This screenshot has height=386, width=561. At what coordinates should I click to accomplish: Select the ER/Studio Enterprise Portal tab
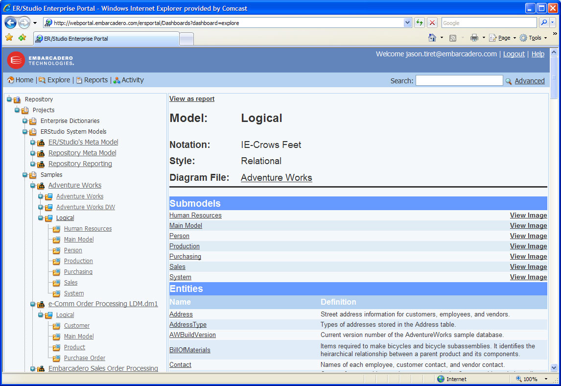[x=107, y=38]
